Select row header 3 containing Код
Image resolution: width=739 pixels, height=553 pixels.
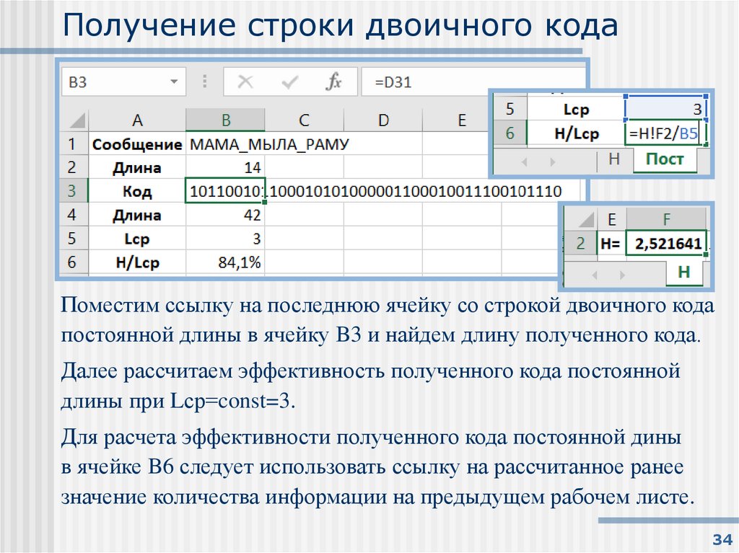[x=72, y=190]
